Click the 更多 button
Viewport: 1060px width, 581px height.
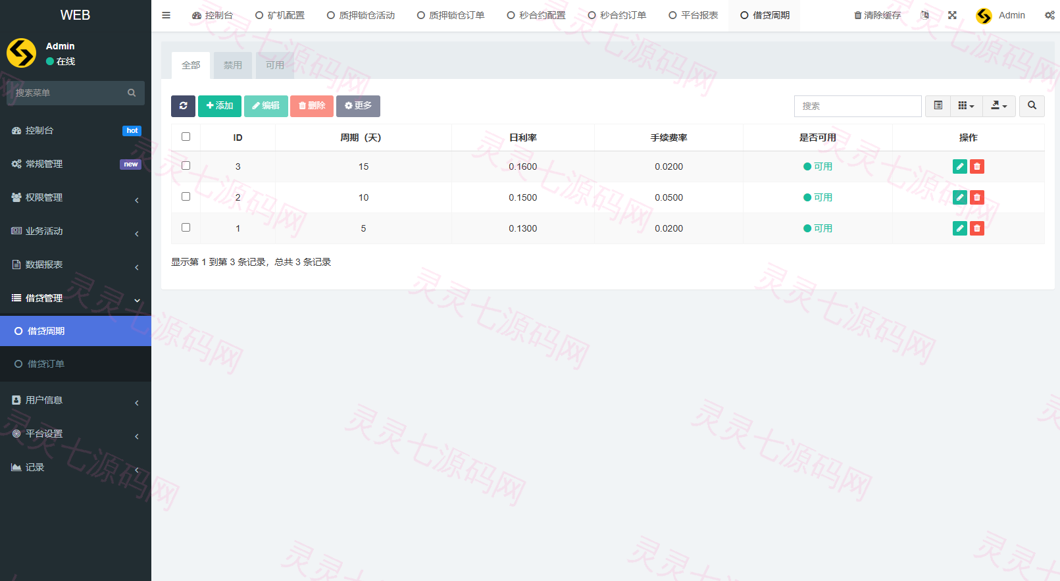(x=358, y=106)
